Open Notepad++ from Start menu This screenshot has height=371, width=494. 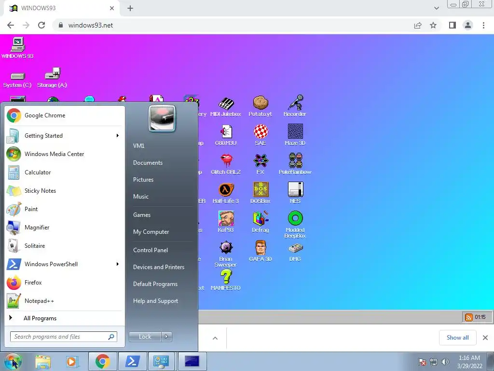tap(64, 300)
